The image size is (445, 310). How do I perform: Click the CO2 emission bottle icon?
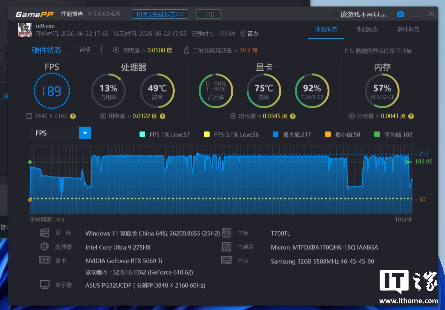[x=186, y=50]
